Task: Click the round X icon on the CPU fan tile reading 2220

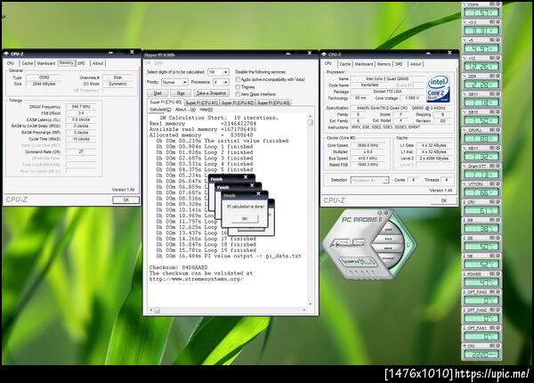Action: [x=498, y=346]
